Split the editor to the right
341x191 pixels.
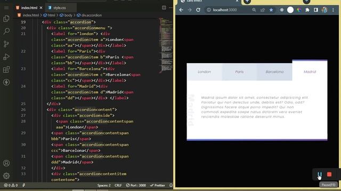(164, 7)
